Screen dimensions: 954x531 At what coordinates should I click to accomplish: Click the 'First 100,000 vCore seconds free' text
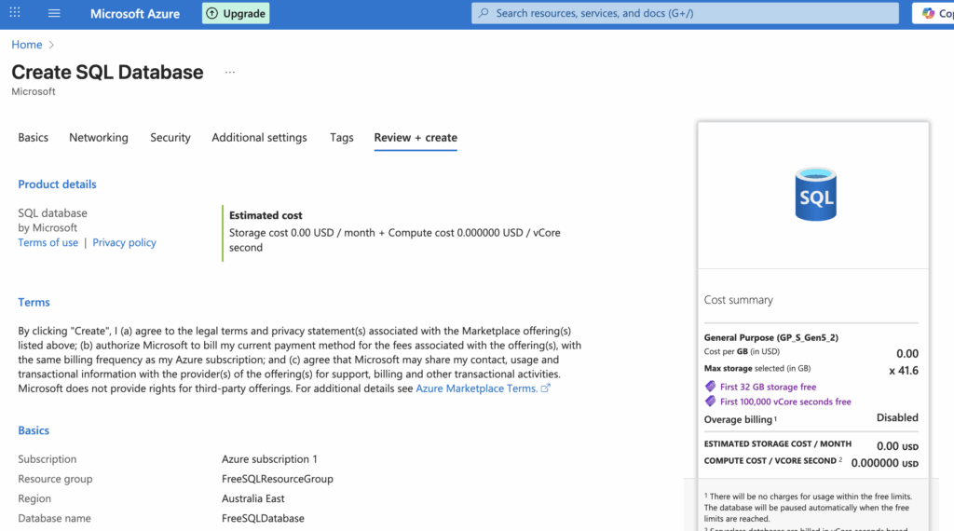click(x=785, y=402)
